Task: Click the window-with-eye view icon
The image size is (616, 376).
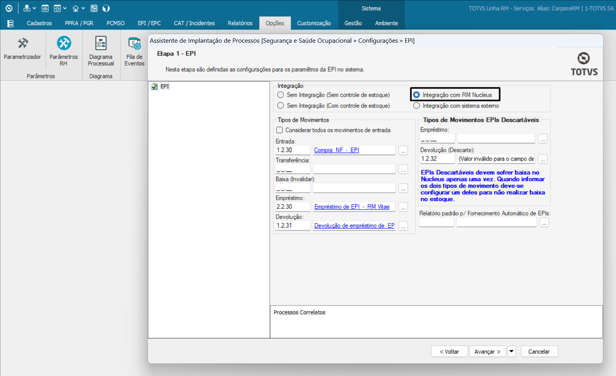Action: tap(45, 8)
